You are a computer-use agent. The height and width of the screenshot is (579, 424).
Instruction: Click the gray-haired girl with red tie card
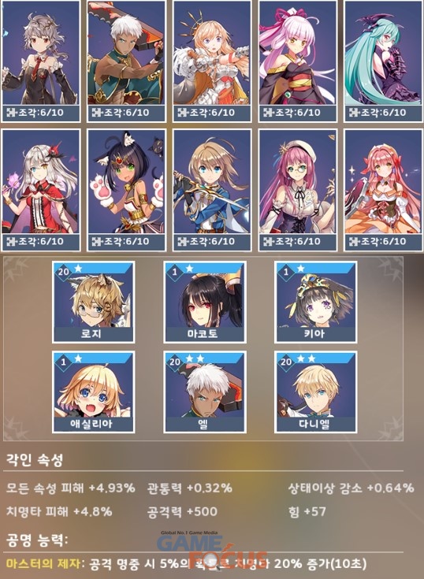pos(41,61)
